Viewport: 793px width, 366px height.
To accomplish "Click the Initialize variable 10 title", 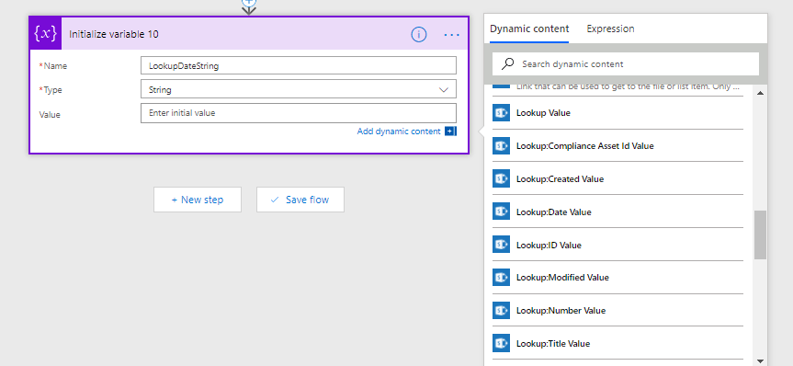I will pos(114,34).
